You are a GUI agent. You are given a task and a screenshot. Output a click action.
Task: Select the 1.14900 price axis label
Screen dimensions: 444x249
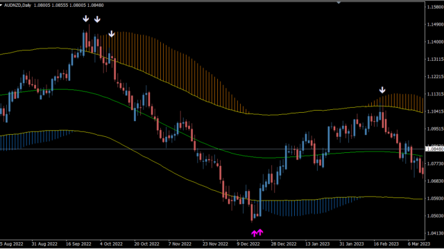pos(435,25)
